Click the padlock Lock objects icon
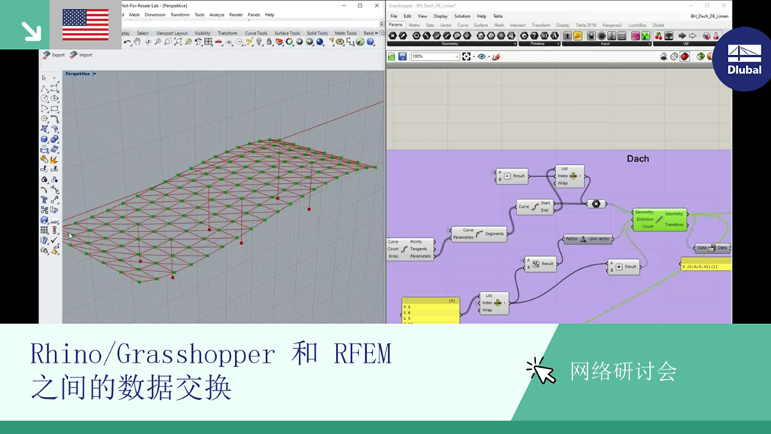 [x=269, y=42]
